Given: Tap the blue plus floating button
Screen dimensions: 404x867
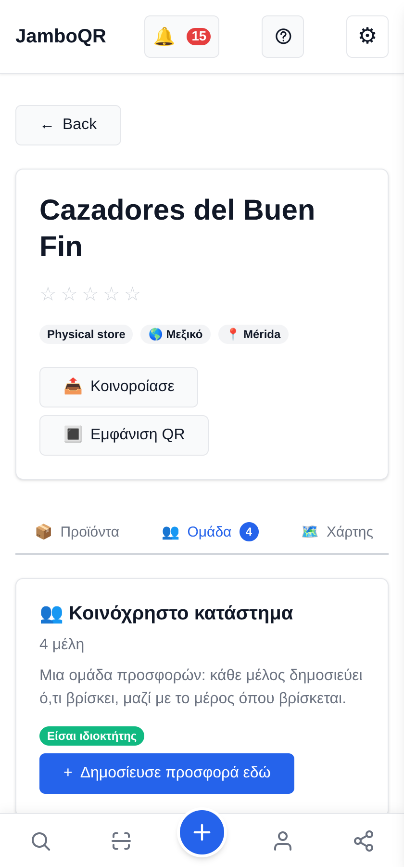Looking at the screenshot, I should tap(202, 832).
